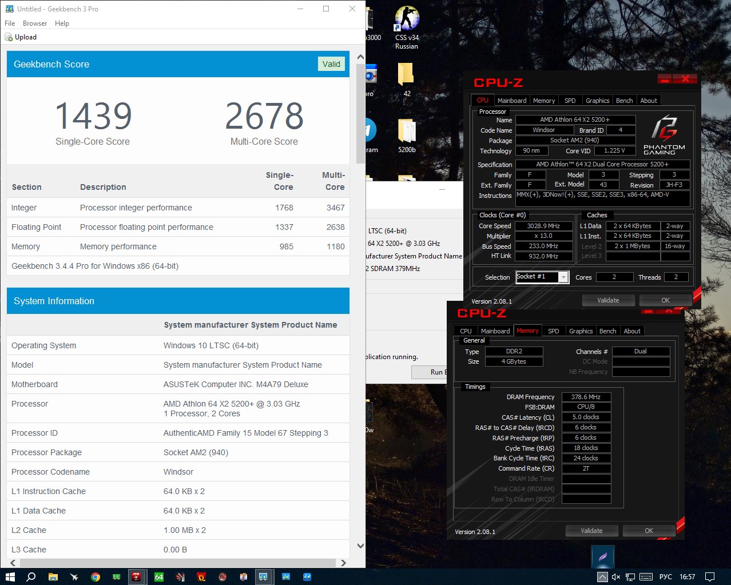This screenshot has width=731, height=585.
Task: Click the last blue taskbar app icon
Action: pos(307,576)
